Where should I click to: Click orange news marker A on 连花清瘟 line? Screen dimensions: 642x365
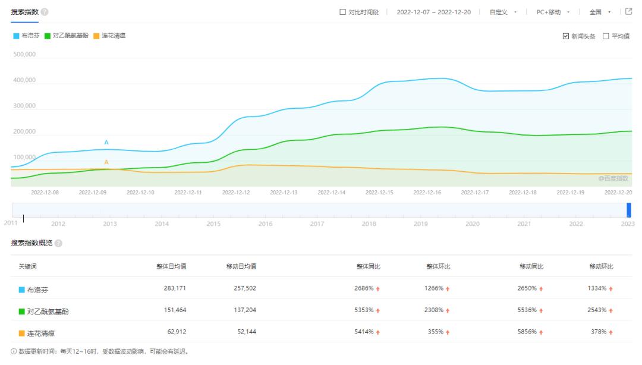pos(106,162)
